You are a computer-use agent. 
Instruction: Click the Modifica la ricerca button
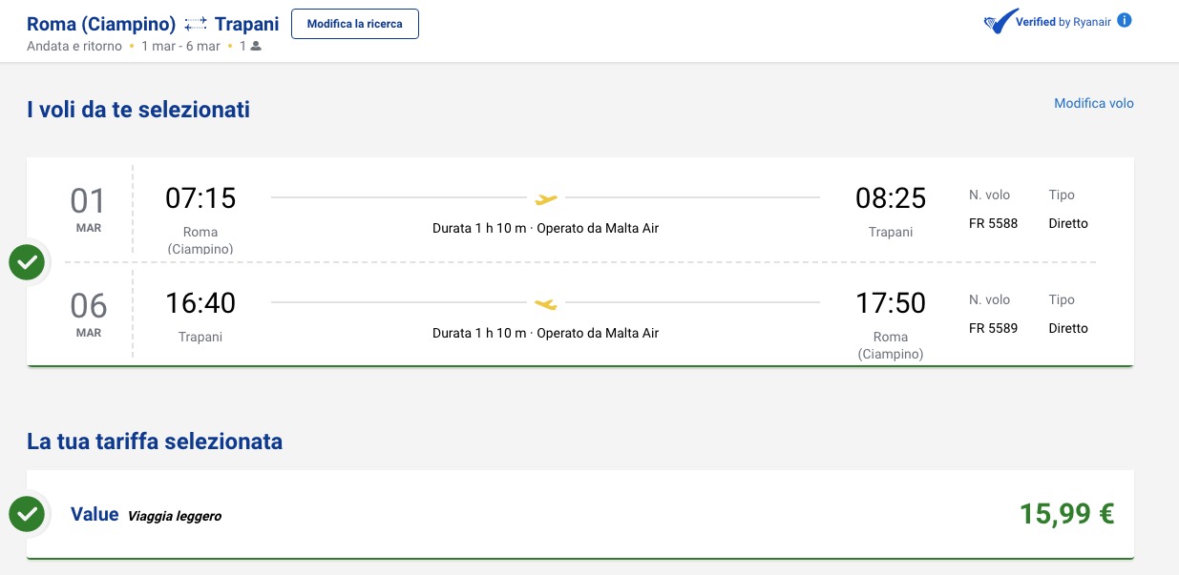pos(355,24)
